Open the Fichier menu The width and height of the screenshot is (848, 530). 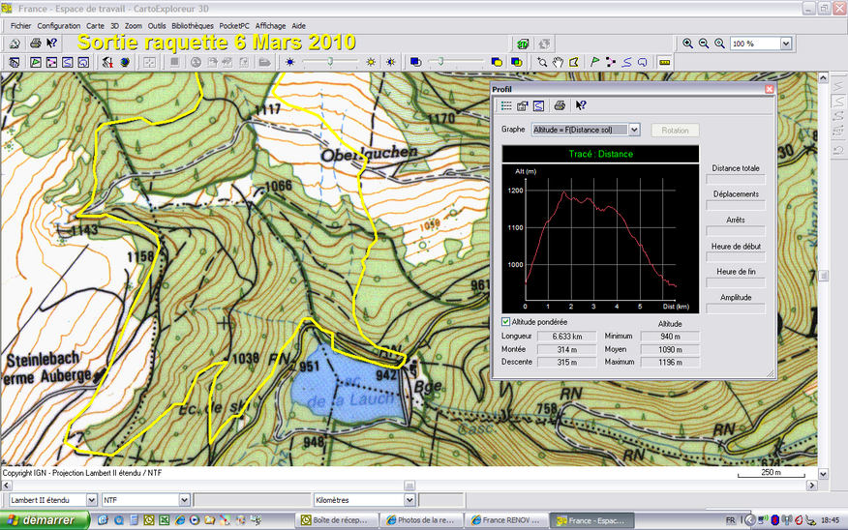click(x=20, y=25)
